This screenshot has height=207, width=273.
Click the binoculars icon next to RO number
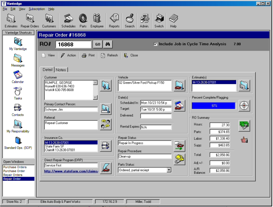(x=107, y=44)
